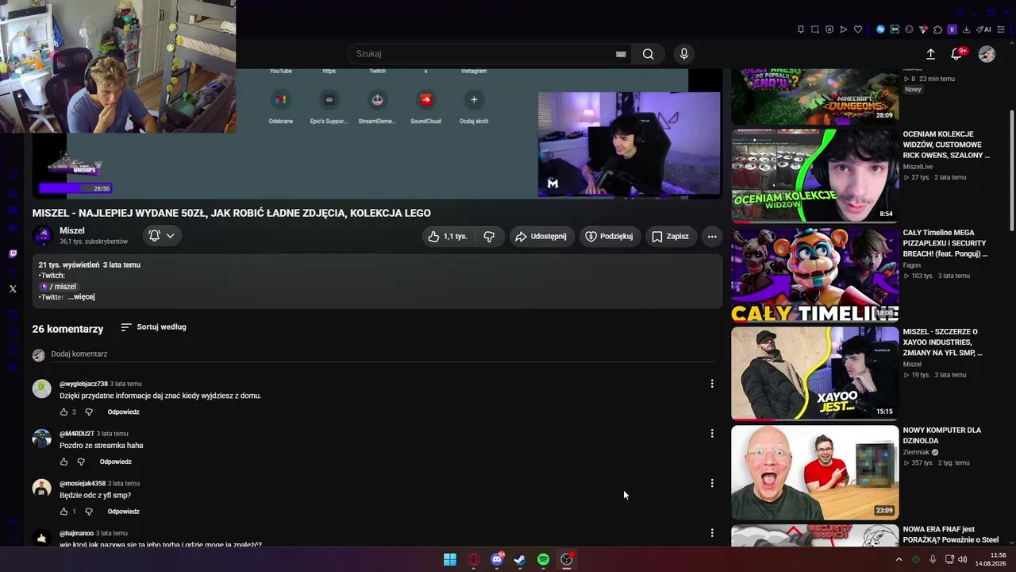Reply to @wyglebjacz738 with Odpowiedz
The height and width of the screenshot is (572, 1016).
point(124,412)
